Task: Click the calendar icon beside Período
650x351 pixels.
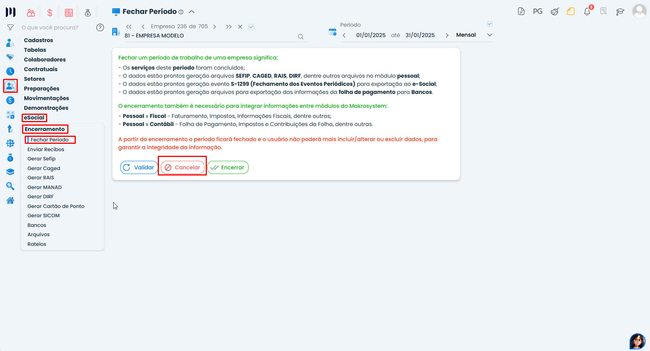Action: [333, 32]
